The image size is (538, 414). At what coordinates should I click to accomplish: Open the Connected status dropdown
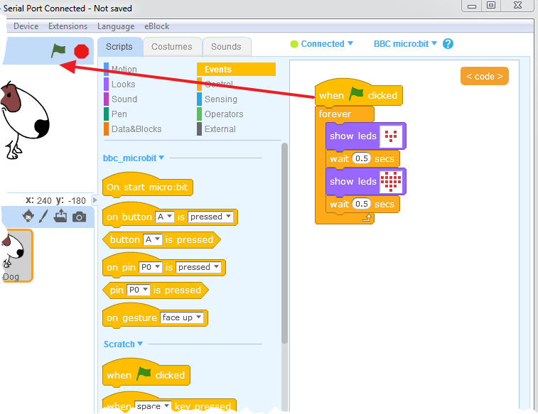pos(321,44)
